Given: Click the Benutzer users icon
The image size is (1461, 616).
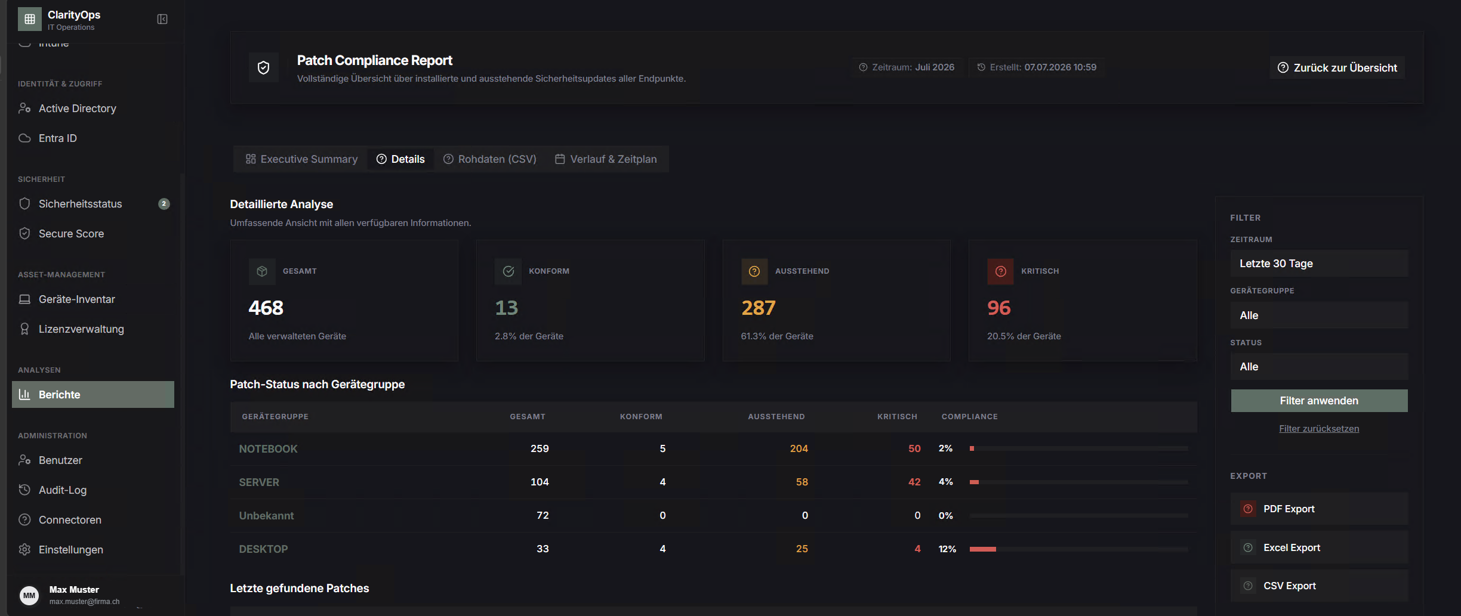Looking at the screenshot, I should 24,460.
